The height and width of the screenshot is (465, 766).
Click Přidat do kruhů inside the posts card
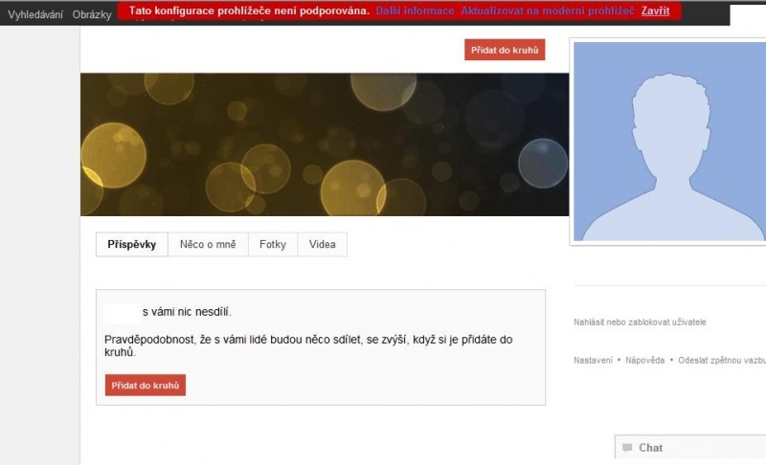pyautogui.click(x=145, y=385)
